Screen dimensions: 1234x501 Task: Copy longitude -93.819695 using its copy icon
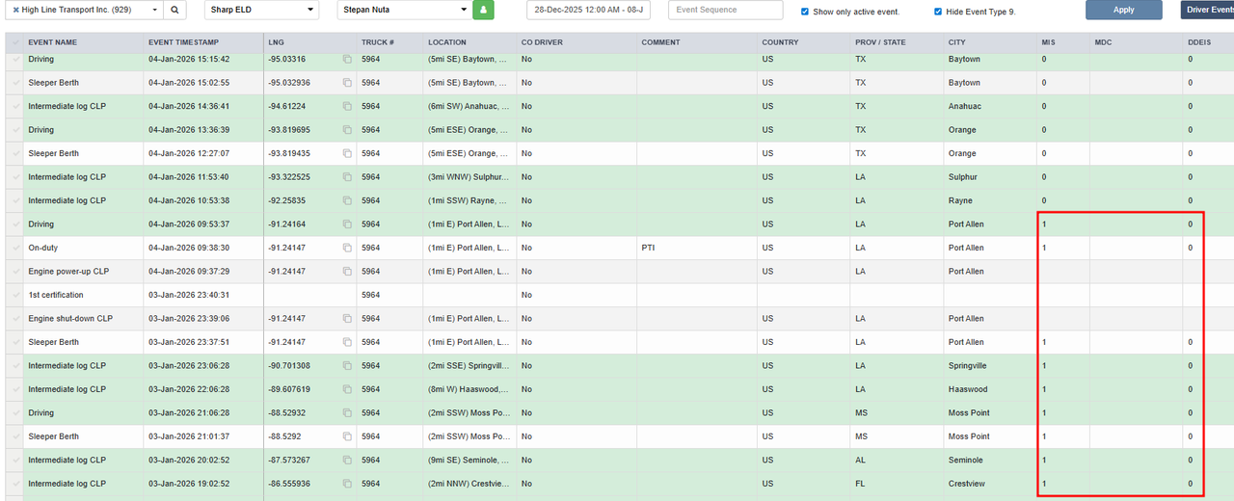click(x=347, y=130)
